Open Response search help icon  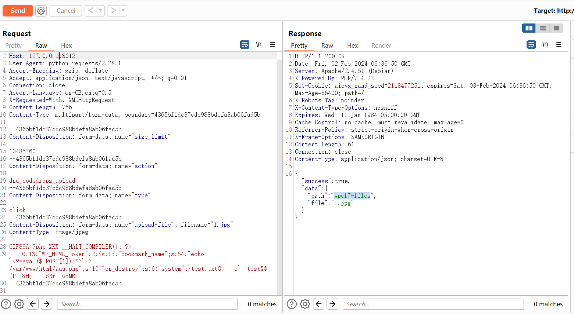click(292, 304)
